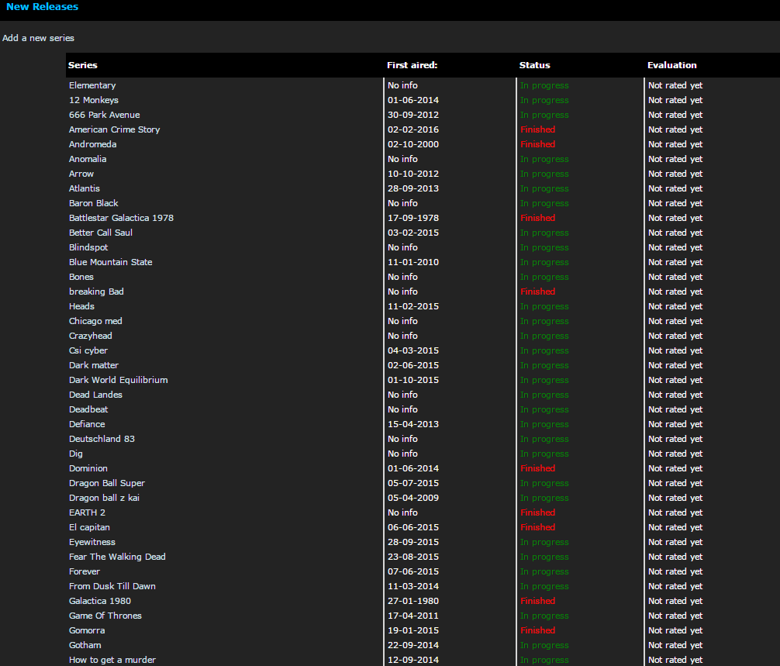
Task: Open Dragon ball z kai
Action: (104, 498)
